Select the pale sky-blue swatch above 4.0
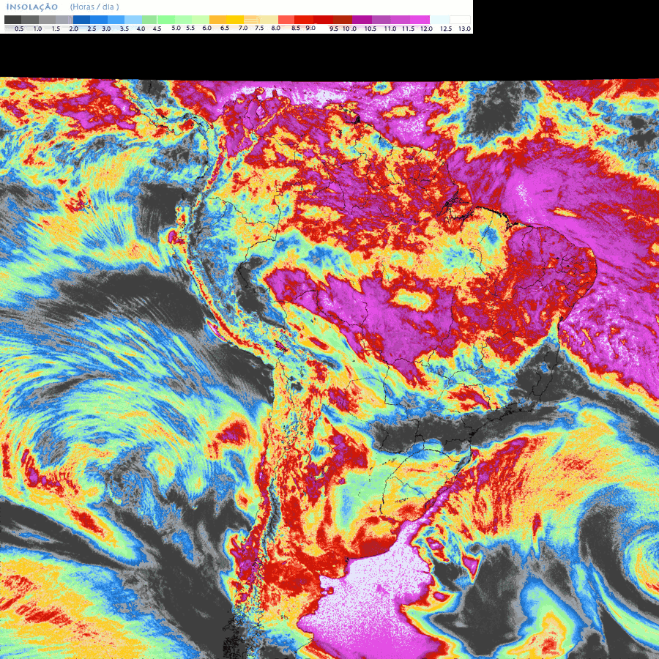This screenshot has width=659, height=659. tap(133, 20)
